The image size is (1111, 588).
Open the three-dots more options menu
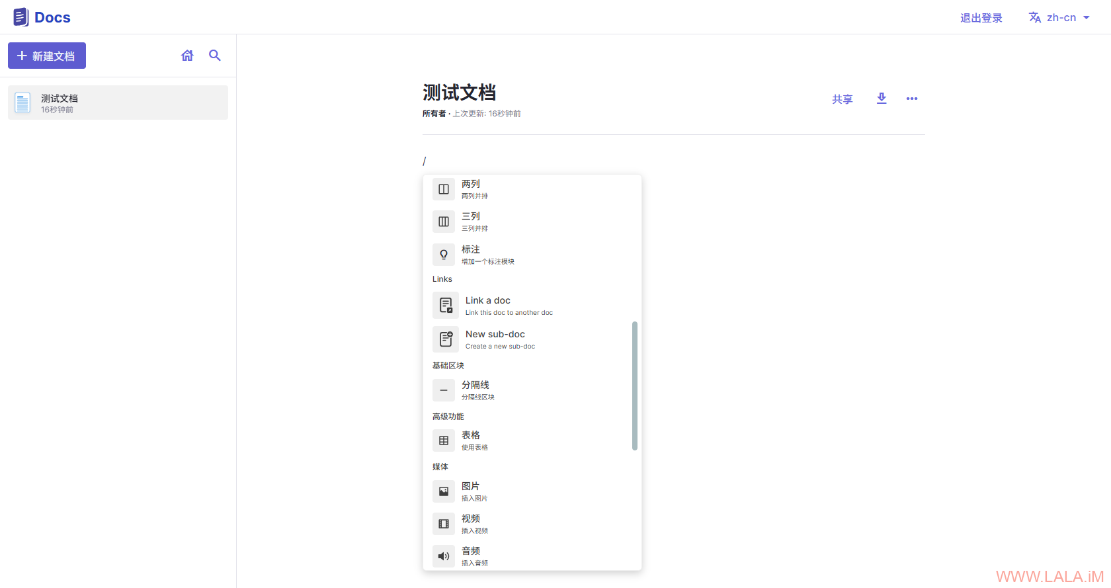[x=912, y=99]
